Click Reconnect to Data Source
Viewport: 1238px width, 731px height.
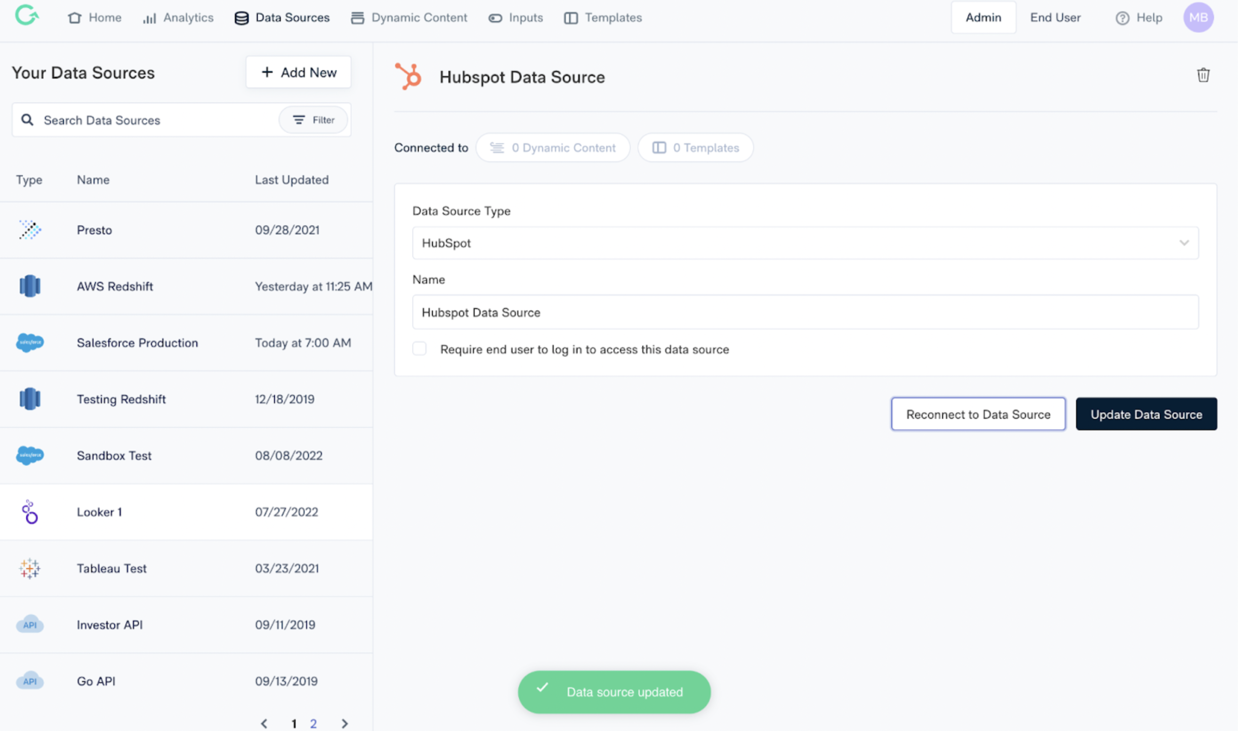pyautogui.click(x=978, y=414)
